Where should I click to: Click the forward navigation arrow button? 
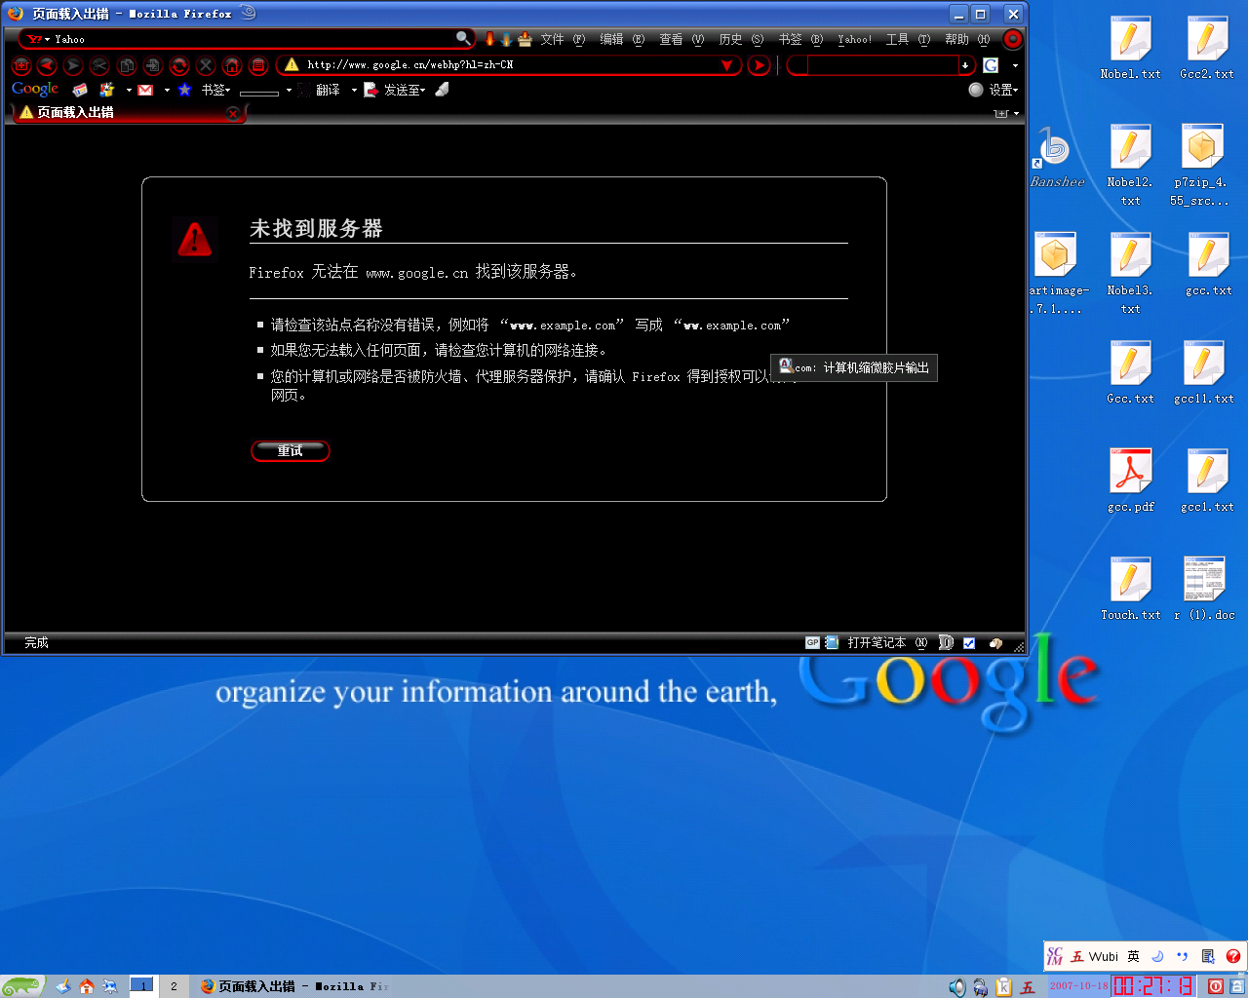coord(73,65)
